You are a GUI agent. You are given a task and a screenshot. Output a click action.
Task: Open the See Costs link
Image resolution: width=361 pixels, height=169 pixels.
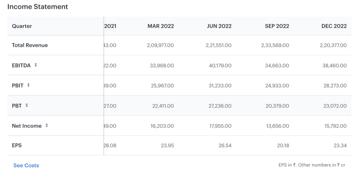pos(26,165)
